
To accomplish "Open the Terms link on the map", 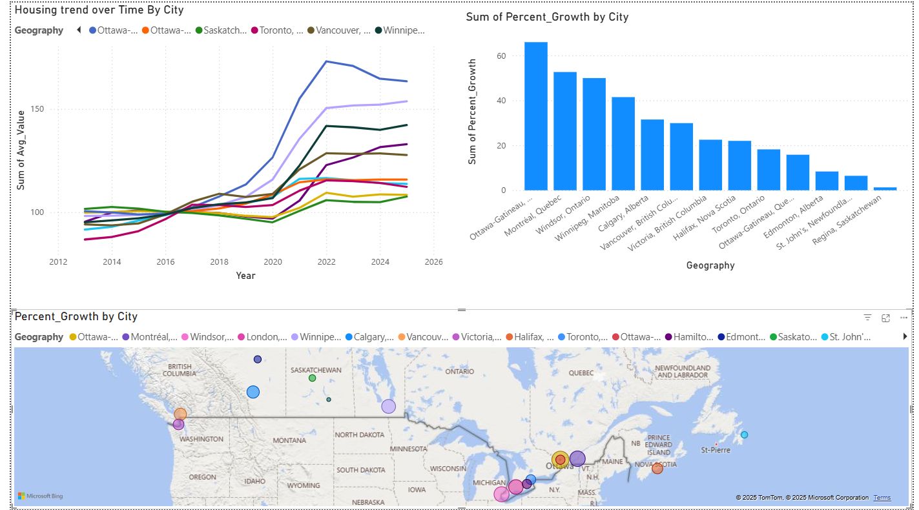I will 882,497.
